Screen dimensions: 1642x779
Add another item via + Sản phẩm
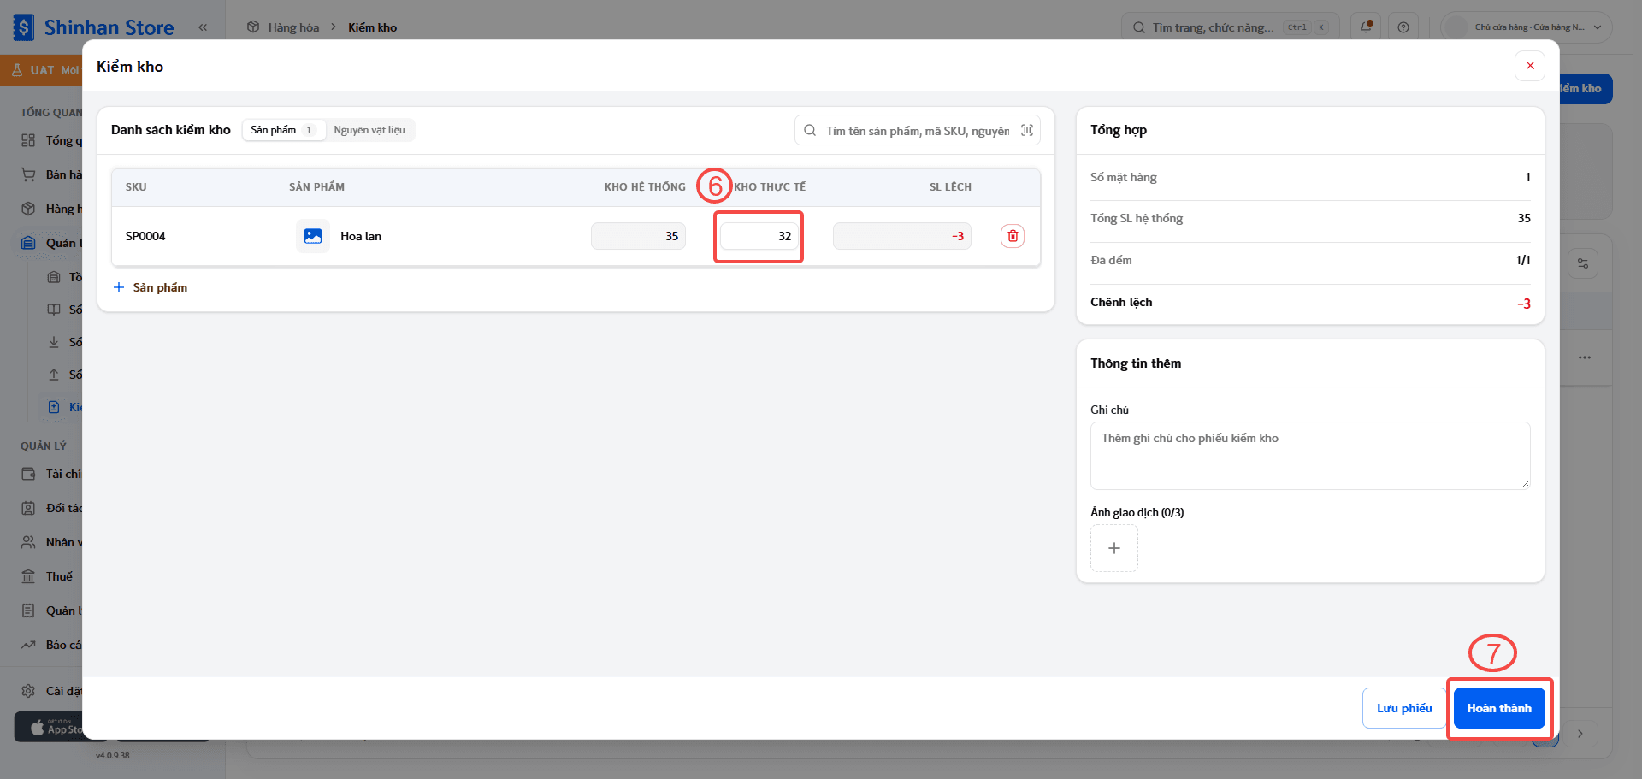151,287
